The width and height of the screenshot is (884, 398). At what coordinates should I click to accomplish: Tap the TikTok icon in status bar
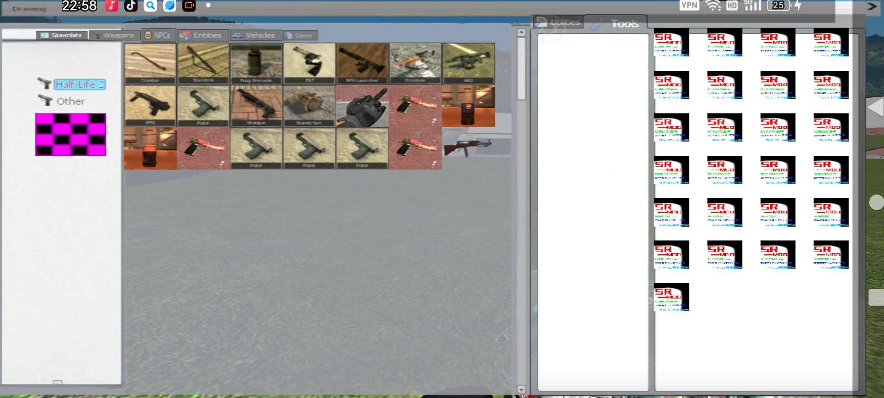coord(131,6)
